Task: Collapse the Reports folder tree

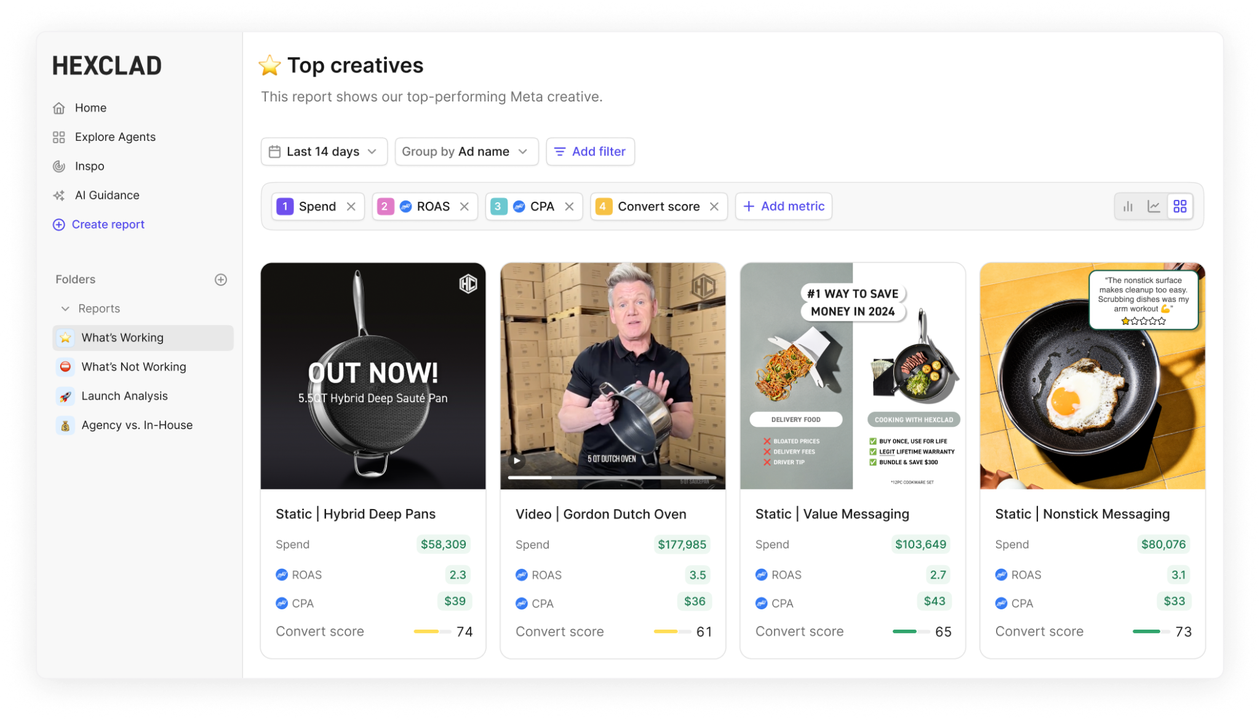Action: click(x=65, y=309)
